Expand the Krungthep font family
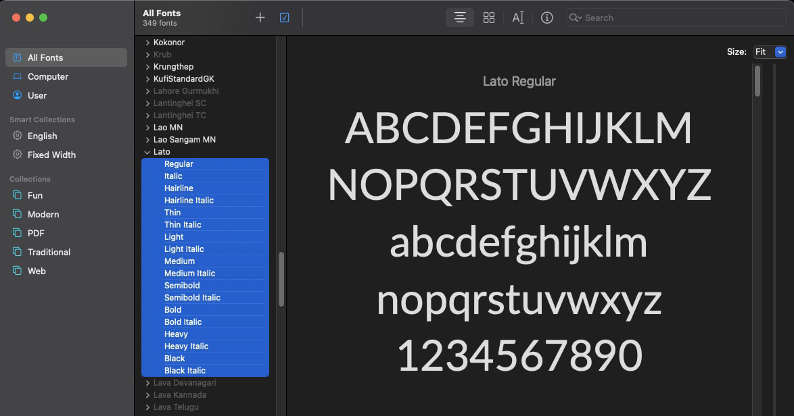This screenshot has height=416, width=794. [147, 67]
